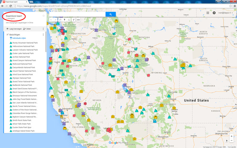Pick the add directions tool
The height and width of the screenshot is (148, 237).
[x=74, y=20]
